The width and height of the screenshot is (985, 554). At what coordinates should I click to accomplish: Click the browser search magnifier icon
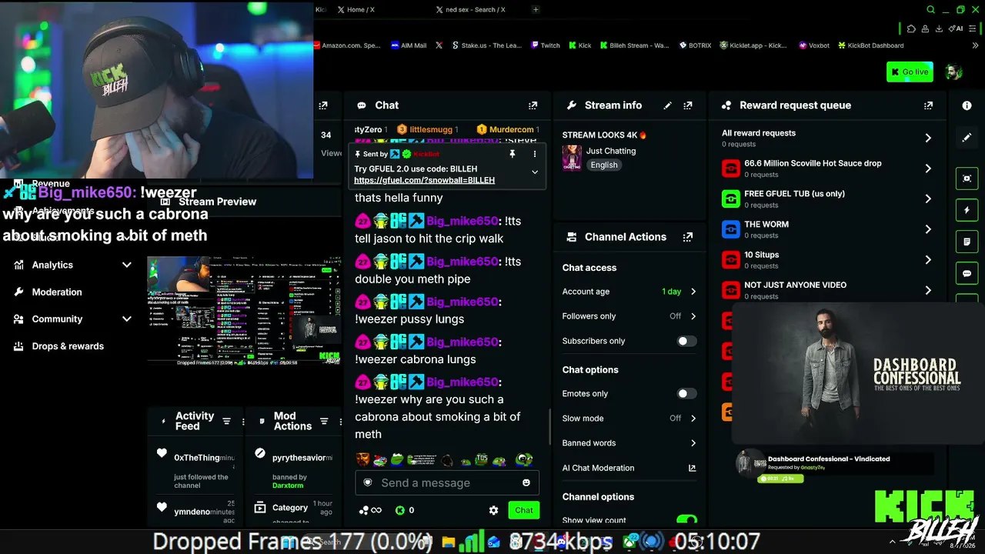(x=930, y=10)
